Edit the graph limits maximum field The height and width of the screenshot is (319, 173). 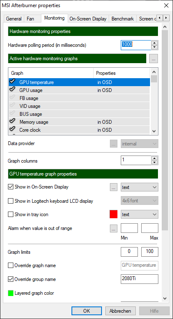[150, 252]
